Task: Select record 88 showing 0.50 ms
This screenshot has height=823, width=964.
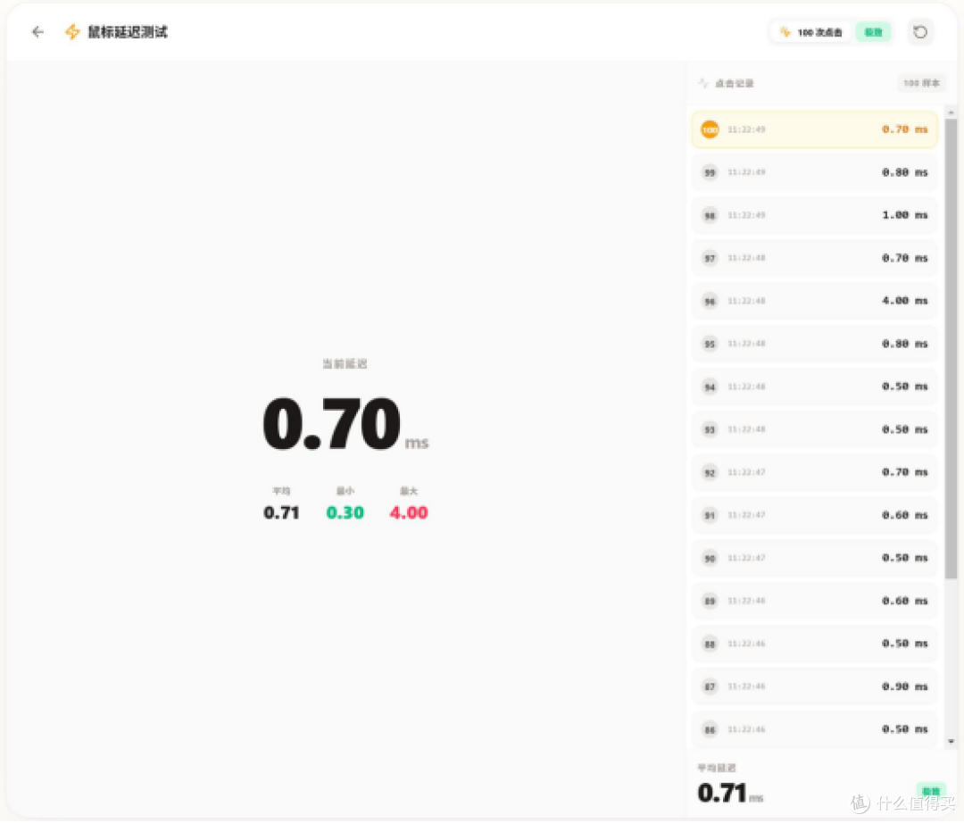Action: coord(814,644)
